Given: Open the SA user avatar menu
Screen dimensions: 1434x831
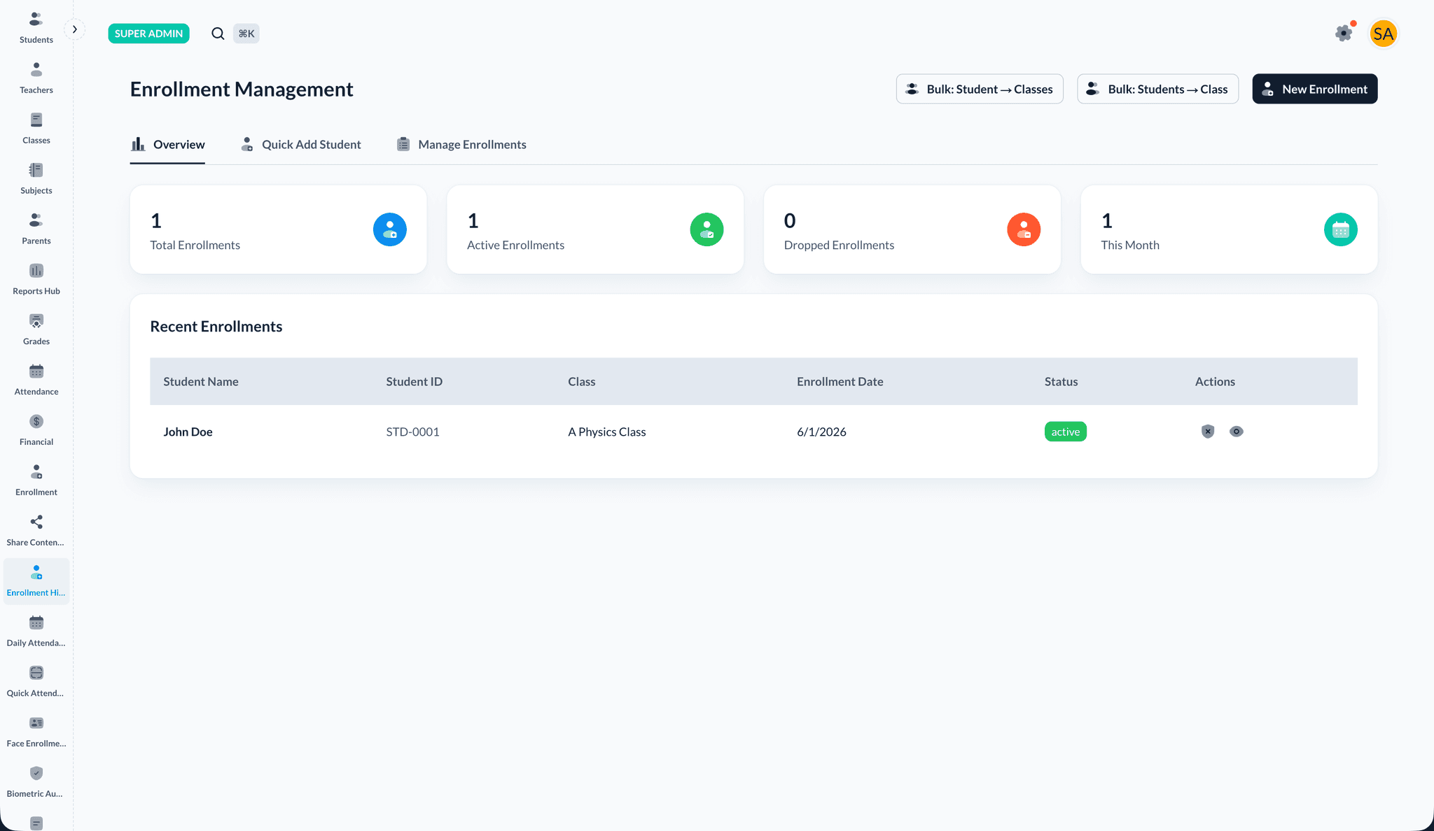Looking at the screenshot, I should point(1383,34).
